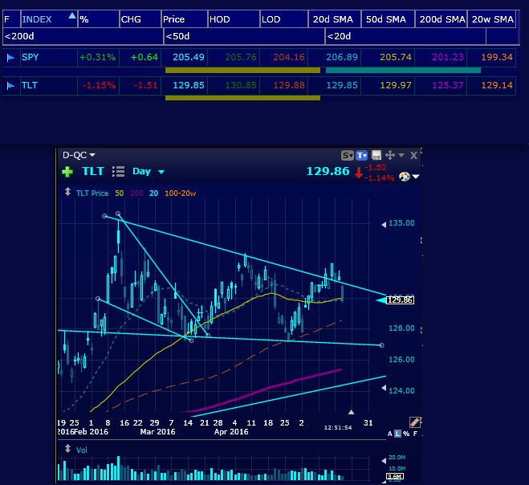Save the chart with the floppy disk icon
Screen dimensions: 529x485
pyautogui.click(x=376, y=155)
